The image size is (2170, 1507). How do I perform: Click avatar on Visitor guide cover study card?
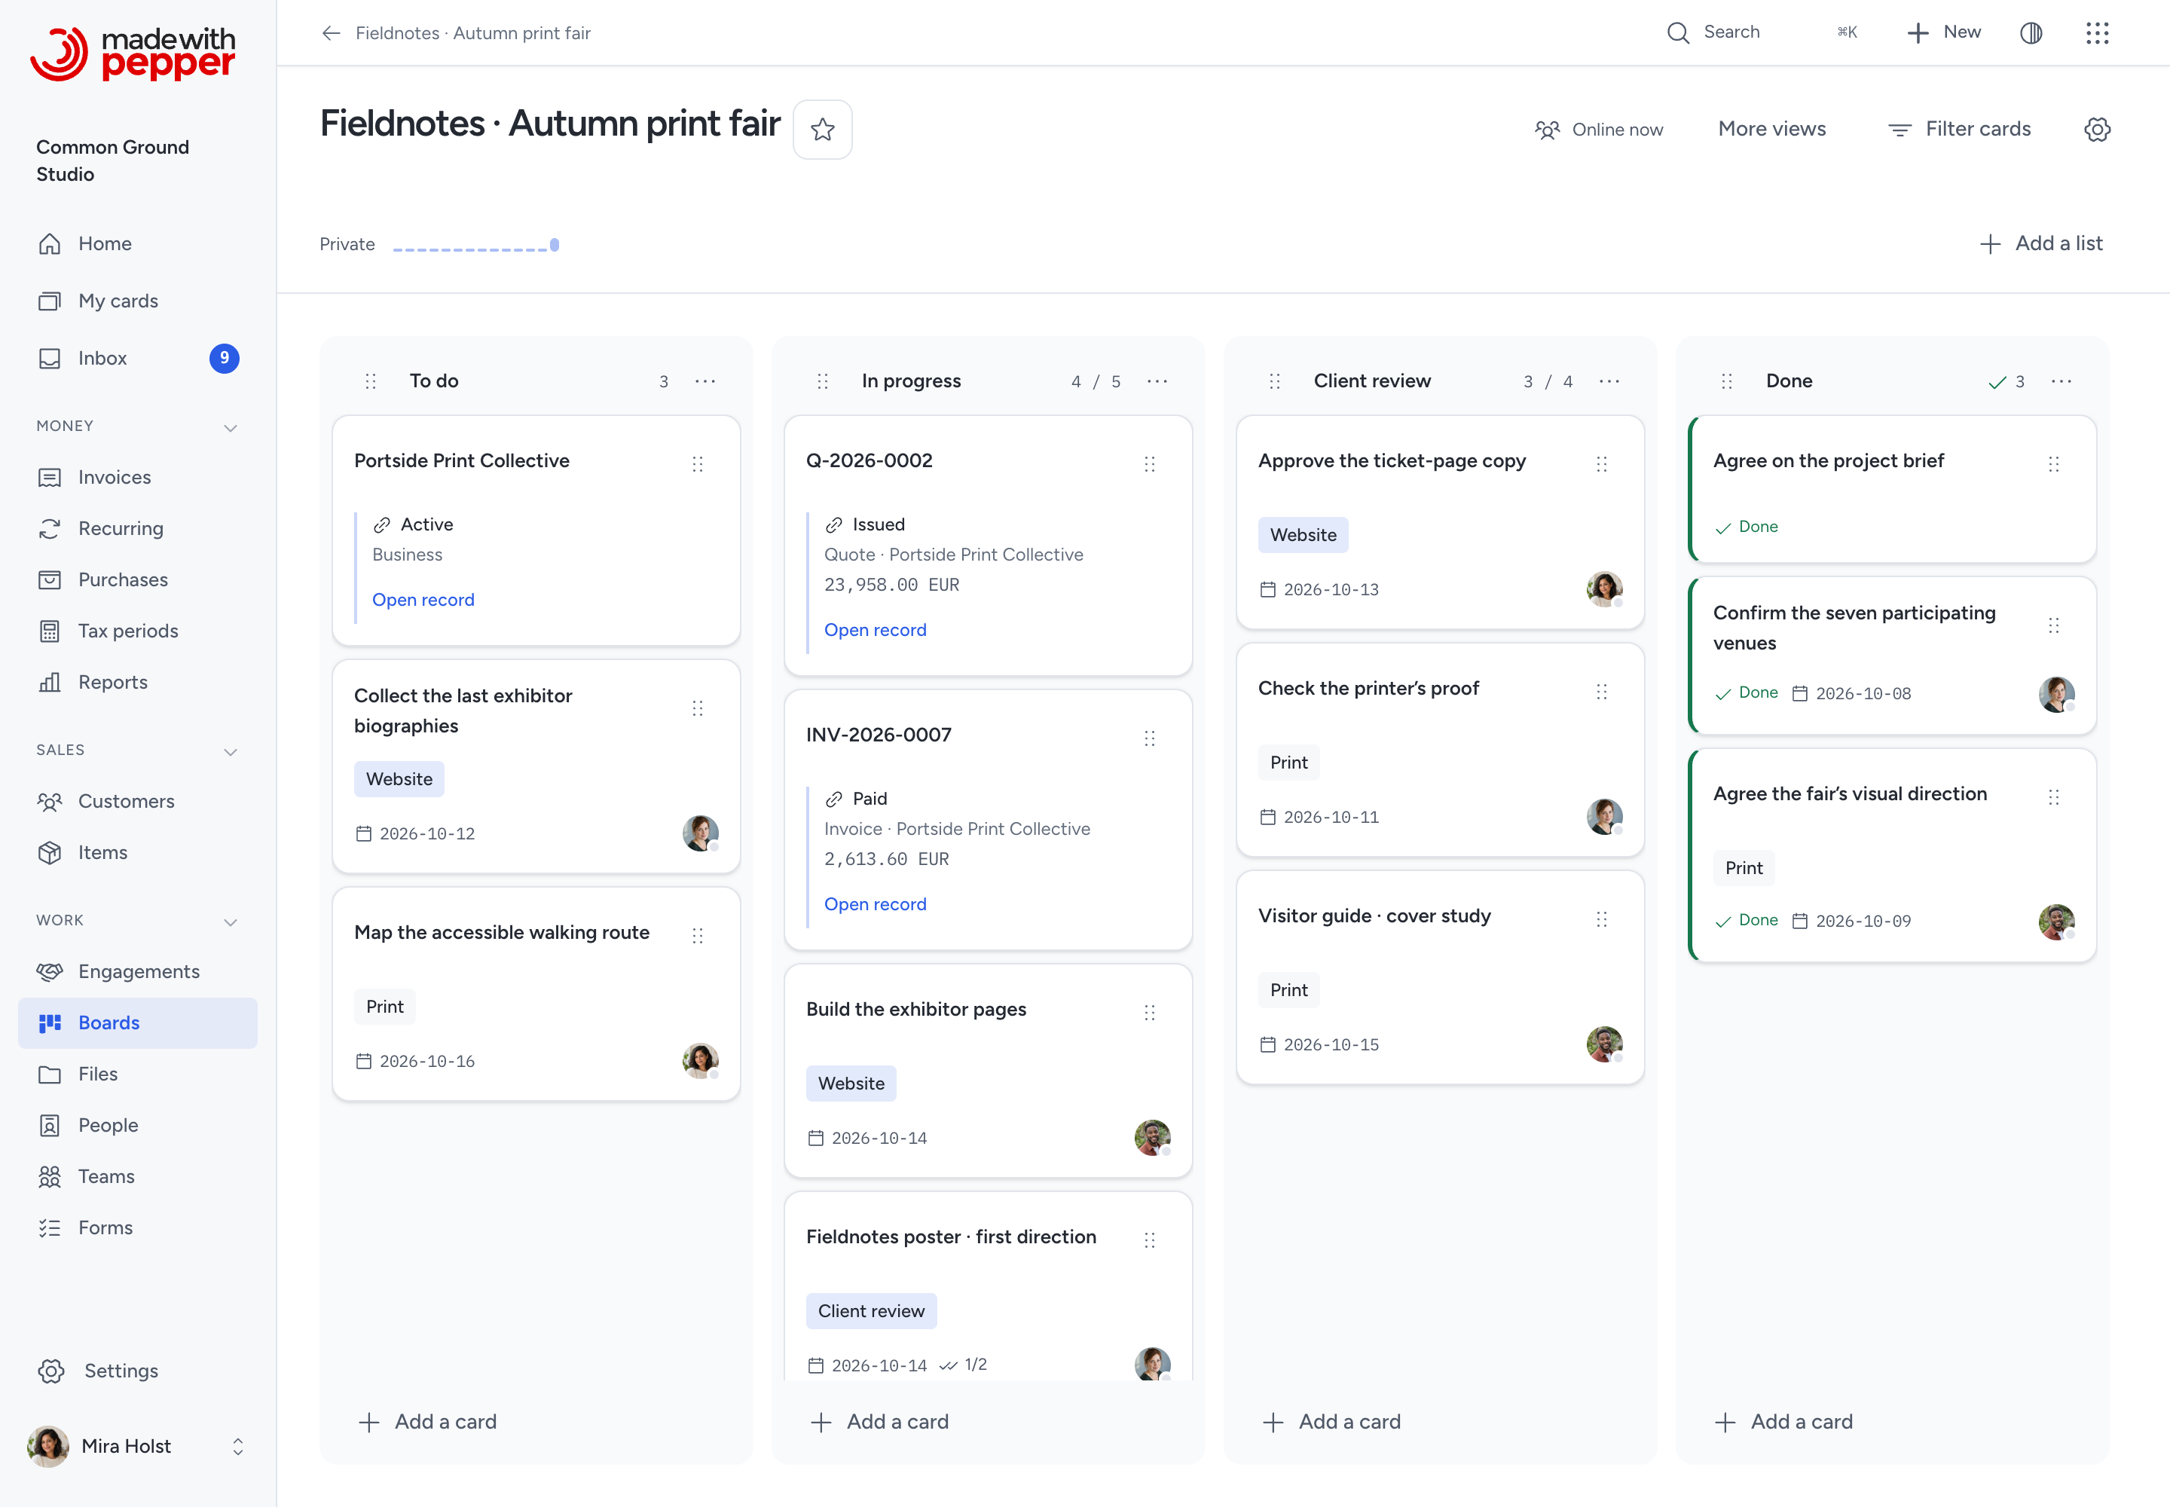[1604, 1044]
